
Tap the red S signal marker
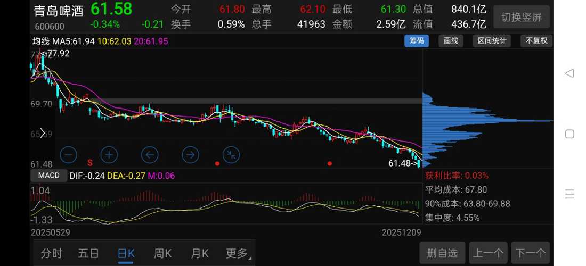(x=89, y=163)
